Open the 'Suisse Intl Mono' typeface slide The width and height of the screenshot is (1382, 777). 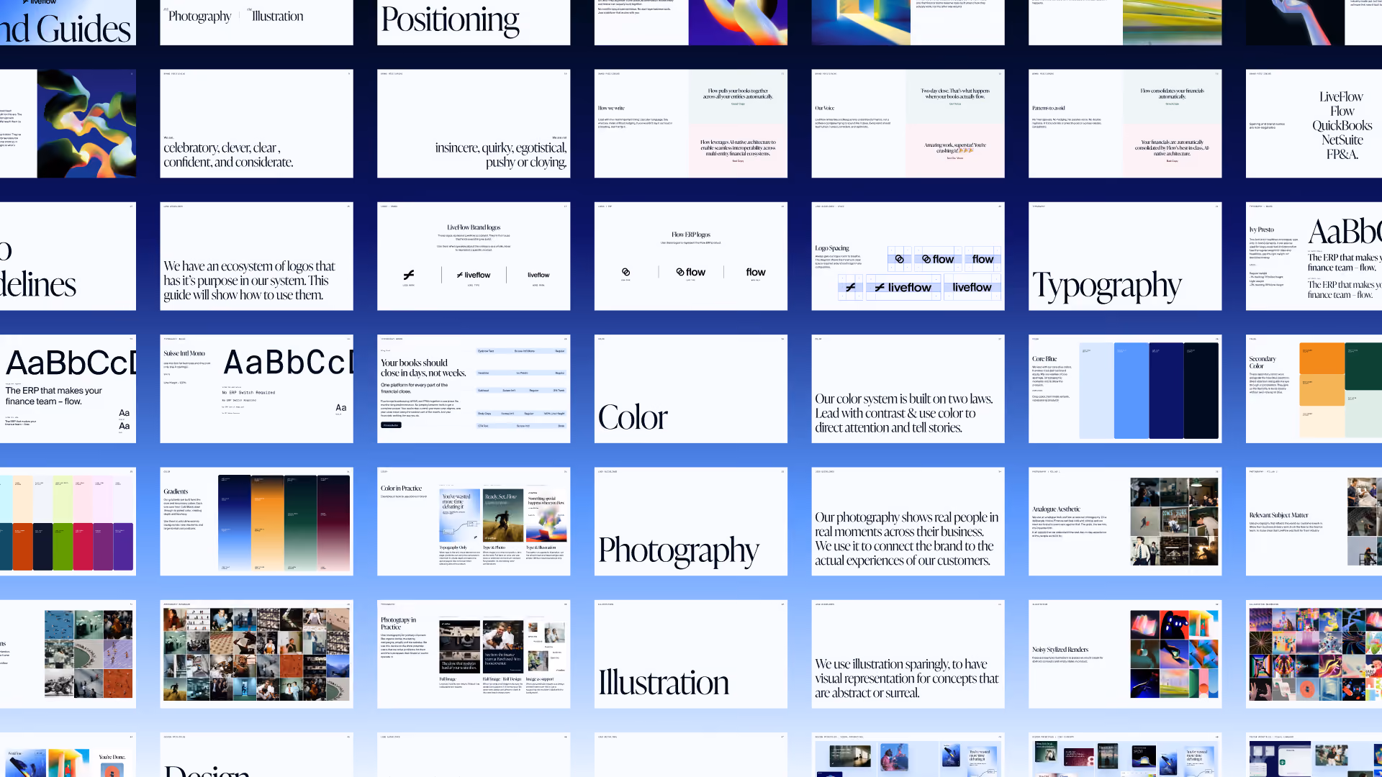256,388
